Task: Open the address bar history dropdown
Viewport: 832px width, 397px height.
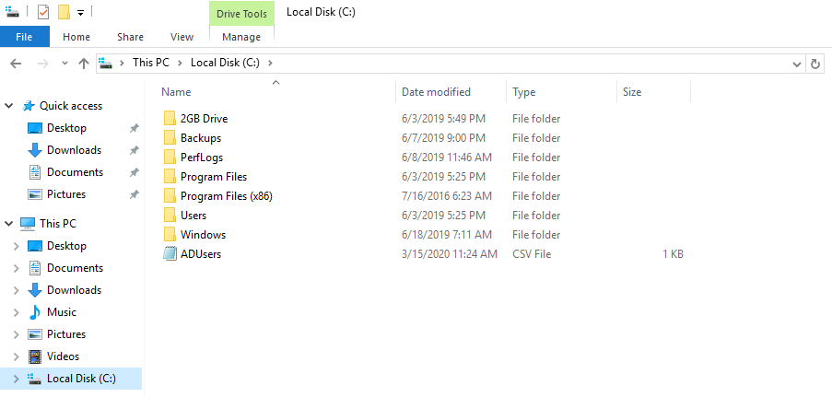Action: 797,64
